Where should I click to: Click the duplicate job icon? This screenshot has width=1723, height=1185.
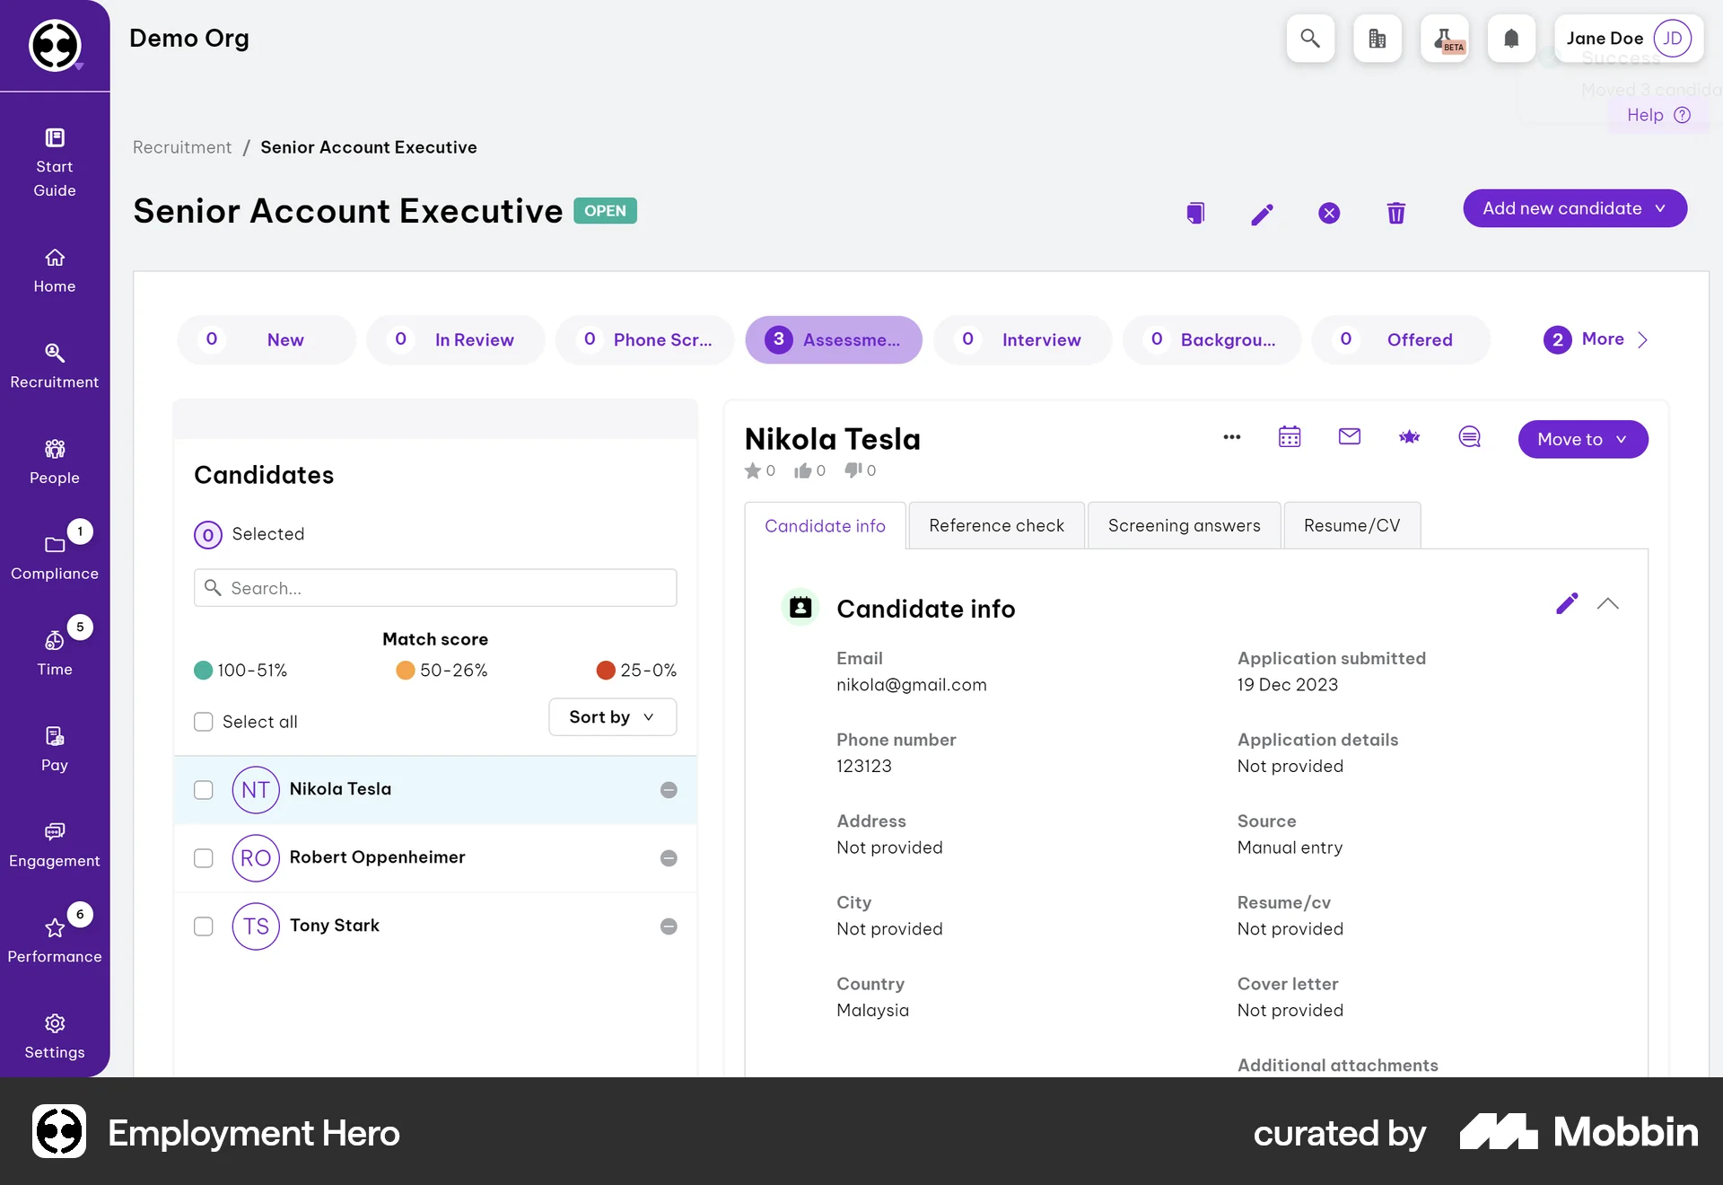(1195, 213)
